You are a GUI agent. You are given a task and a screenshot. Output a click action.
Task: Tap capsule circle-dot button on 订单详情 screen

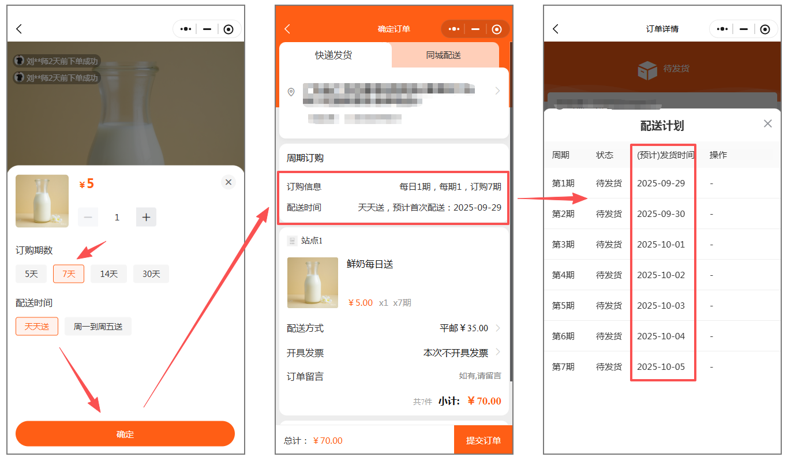coord(765,29)
